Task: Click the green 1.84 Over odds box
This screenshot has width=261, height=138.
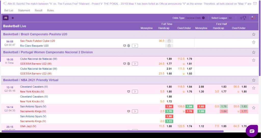Action: click(189, 106)
